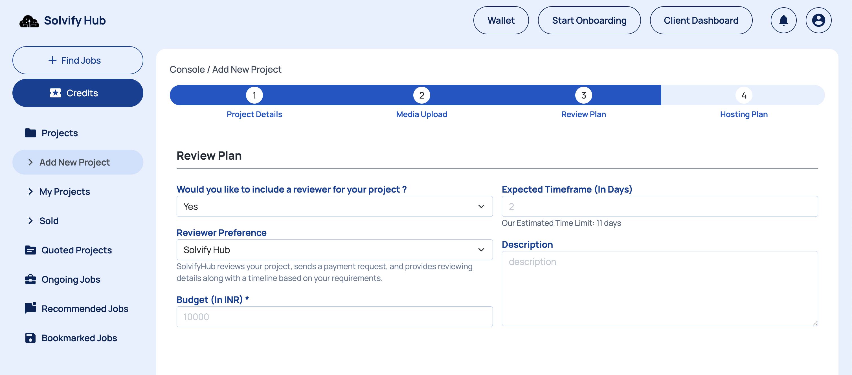Open the Sold sidebar item
852x375 pixels.
coord(78,221)
